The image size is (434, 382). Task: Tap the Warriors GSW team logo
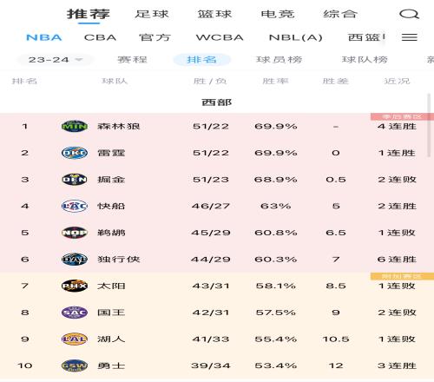tap(75, 366)
